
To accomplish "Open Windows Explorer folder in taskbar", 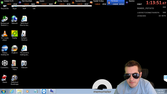I will pos(19,91).
